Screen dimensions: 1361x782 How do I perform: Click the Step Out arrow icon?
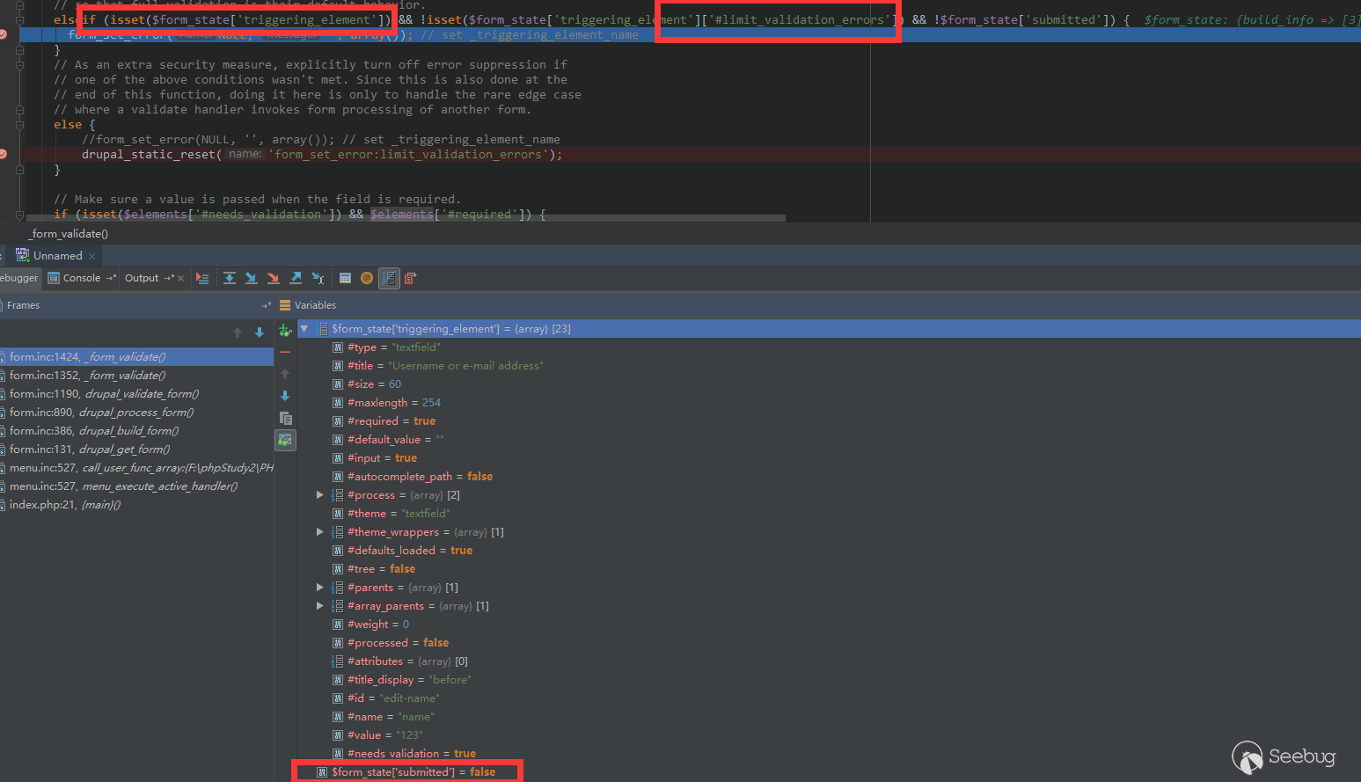(x=296, y=278)
